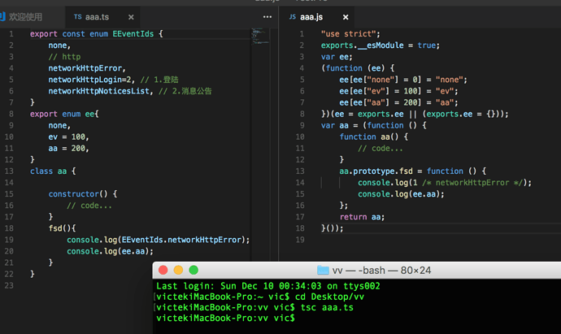The height and width of the screenshot is (334, 561).
Task: Click the terminal prompt after 'vic$'
Action: tap(299, 318)
